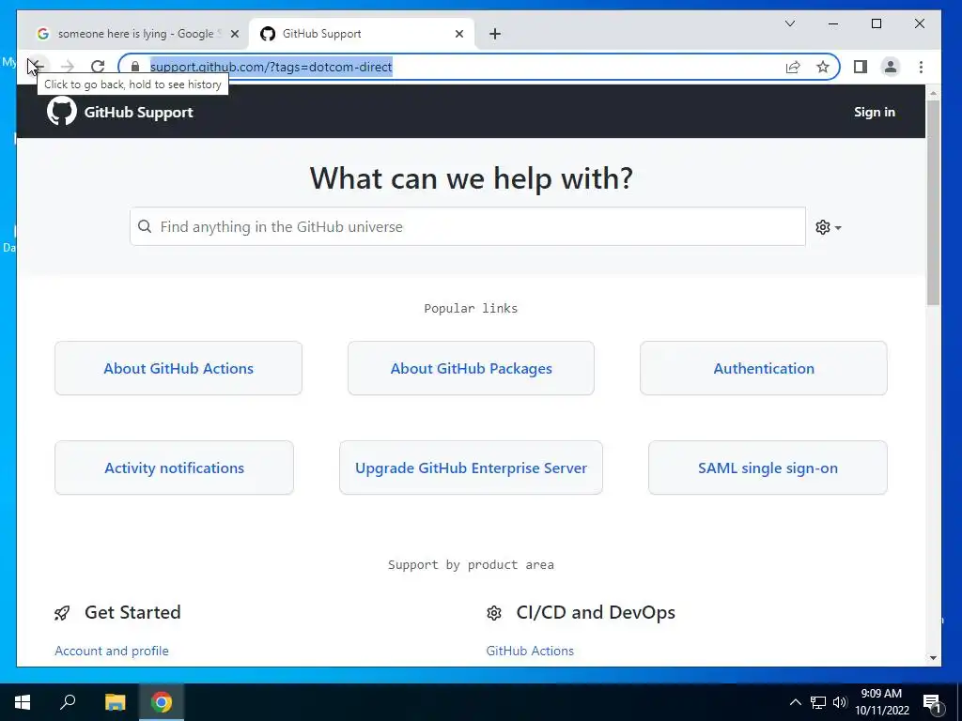Click the browser forward arrow button
The image size is (962, 721).
point(68,67)
